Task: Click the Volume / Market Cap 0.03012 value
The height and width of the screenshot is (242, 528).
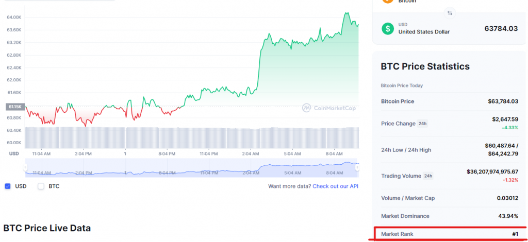Action: point(507,198)
